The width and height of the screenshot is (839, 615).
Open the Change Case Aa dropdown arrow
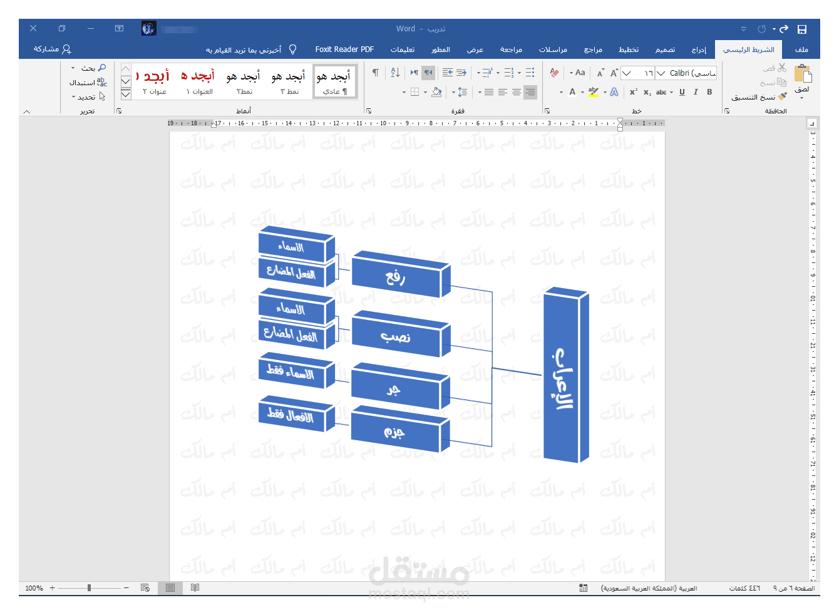[571, 73]
